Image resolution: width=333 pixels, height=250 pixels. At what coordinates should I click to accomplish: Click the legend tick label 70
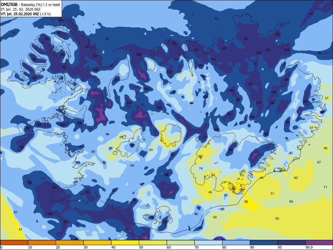pyautogui.click(x=197, y=247)
